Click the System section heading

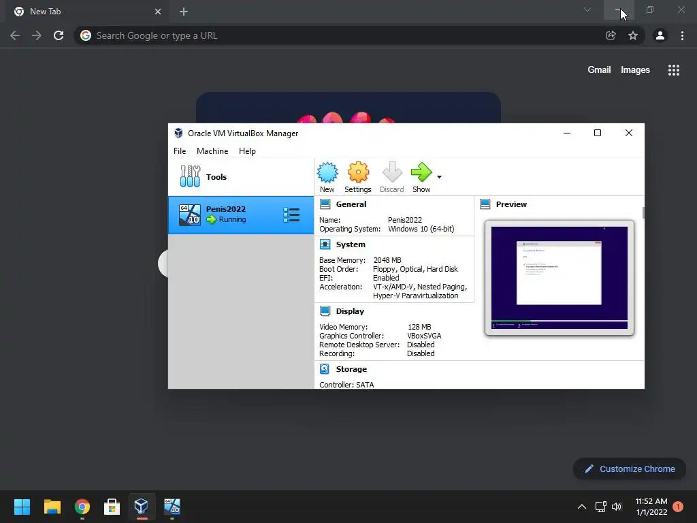point(351,244)
